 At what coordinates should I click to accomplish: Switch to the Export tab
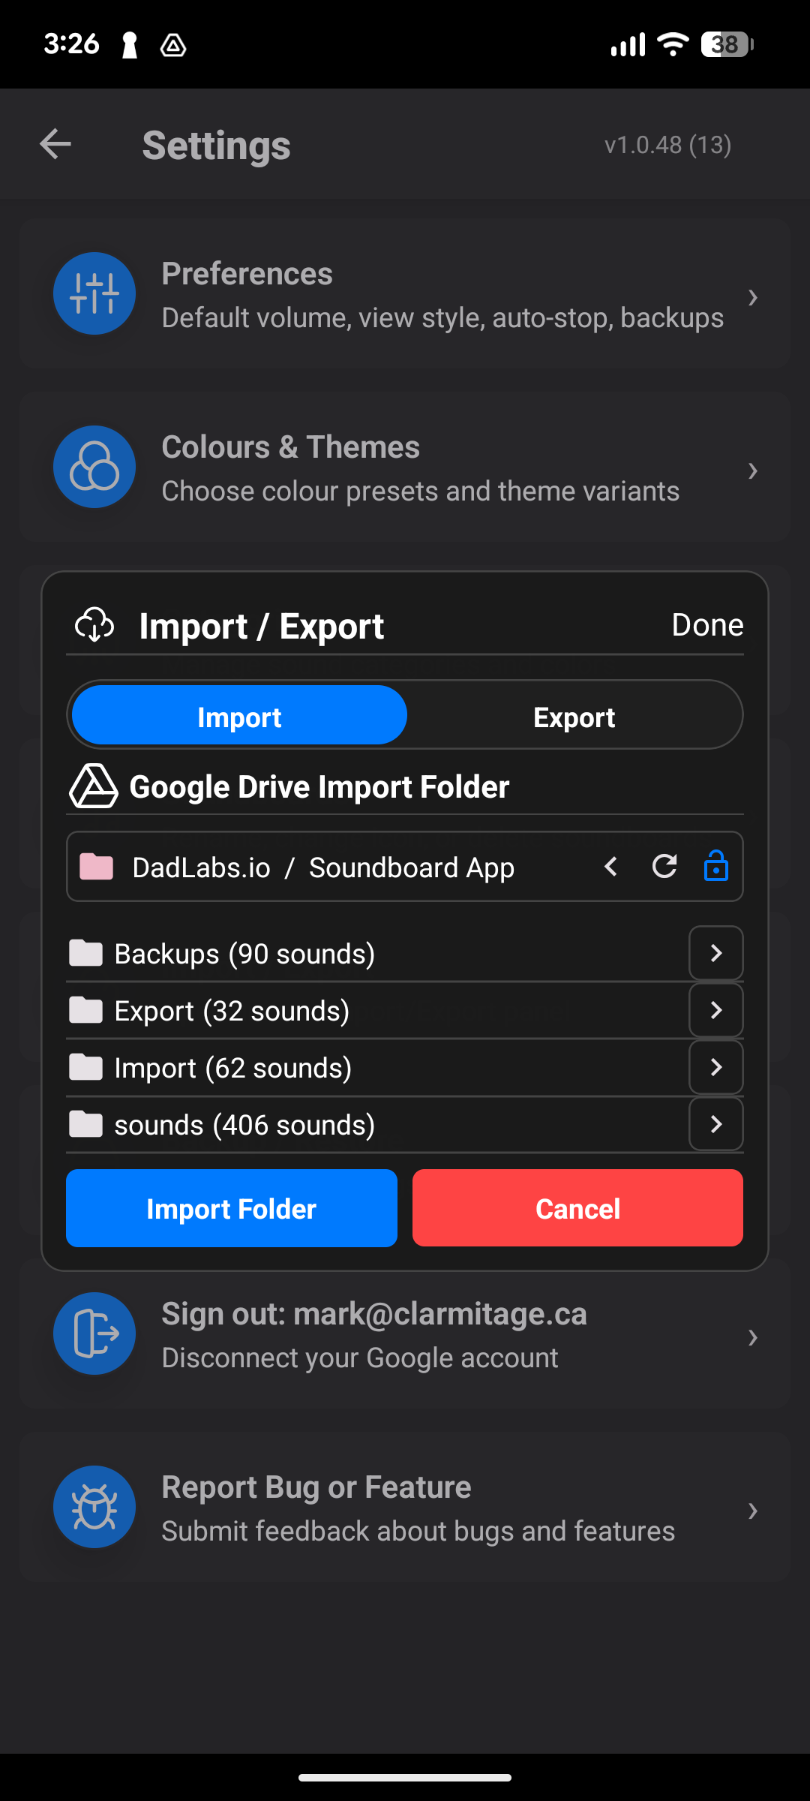[x=574, y=715]
